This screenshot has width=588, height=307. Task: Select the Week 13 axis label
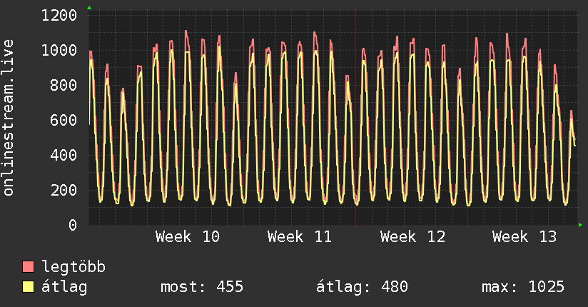pyautogui.click(x=524, y=237)
